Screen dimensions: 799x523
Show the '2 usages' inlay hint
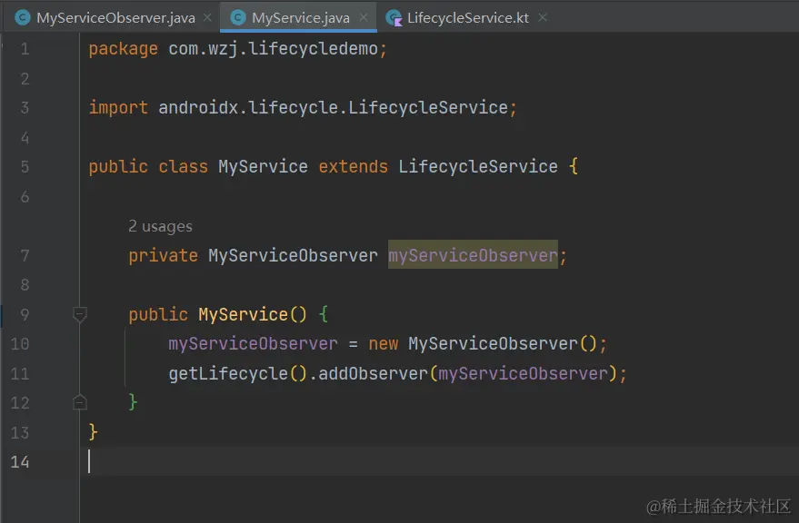tap(161, 226)
